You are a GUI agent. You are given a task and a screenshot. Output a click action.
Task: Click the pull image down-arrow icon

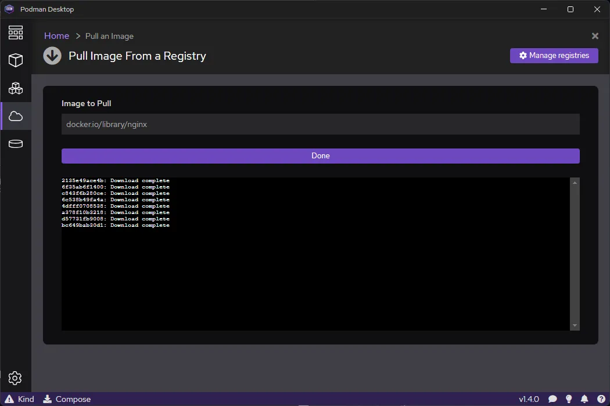[52, 56]
